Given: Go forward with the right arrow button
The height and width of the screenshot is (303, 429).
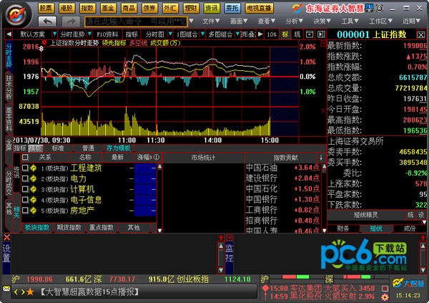Looking at the screenshot, I should pyautogui.click(x=71, y=21).
